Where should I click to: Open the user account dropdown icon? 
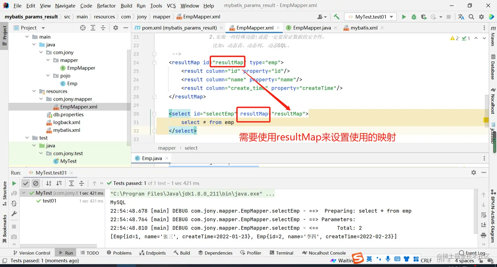322,17
